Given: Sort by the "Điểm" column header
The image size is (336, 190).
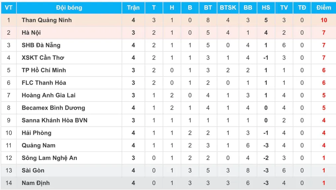Looking at the screenshot, I should [324, 8].
